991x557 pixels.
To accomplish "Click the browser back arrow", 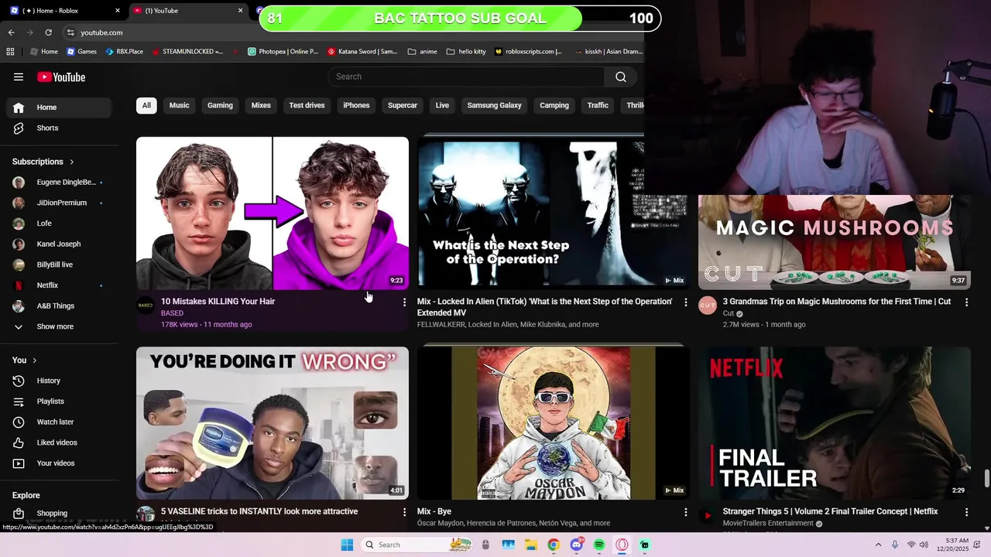I will (x=12, y=32).
